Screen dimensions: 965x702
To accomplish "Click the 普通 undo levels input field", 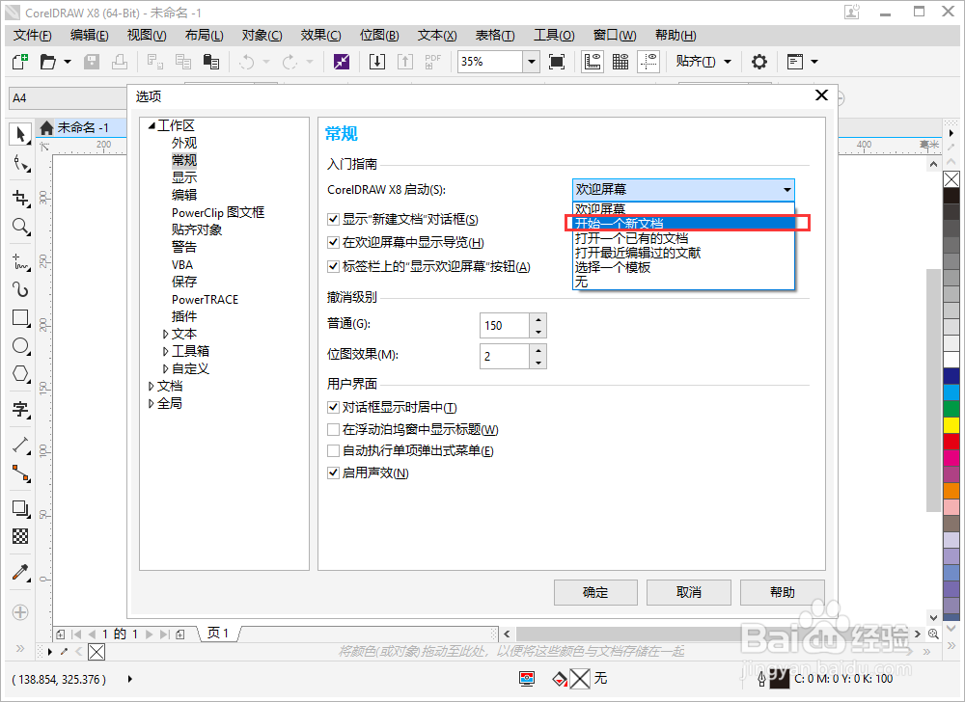I will click(504, 325).
